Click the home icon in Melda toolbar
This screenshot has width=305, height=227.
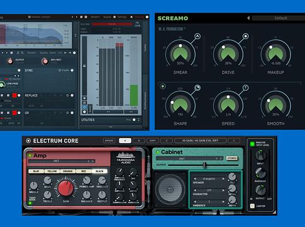(x=131, y=17)
